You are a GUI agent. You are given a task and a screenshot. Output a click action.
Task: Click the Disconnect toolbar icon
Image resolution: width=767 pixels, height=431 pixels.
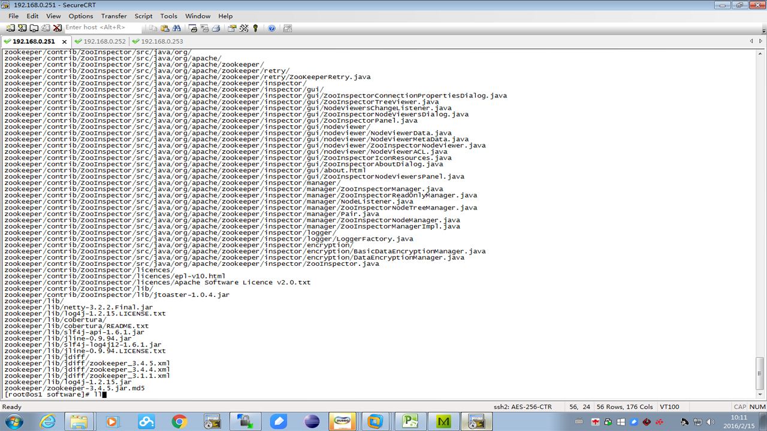58,28
